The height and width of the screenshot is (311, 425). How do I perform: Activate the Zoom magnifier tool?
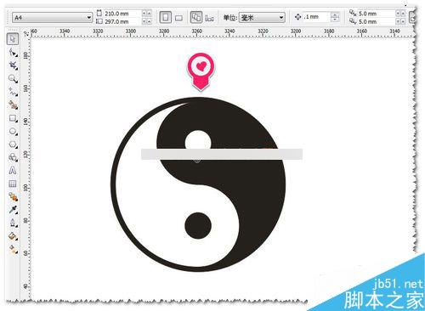(x=13, y=78)
